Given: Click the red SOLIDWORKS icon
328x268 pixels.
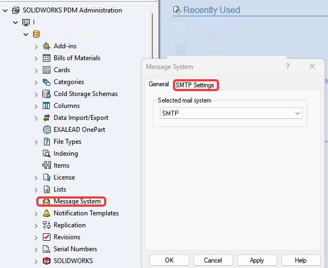Looking at the screenshot, I should pyautogui.click(x=47, y=261).
